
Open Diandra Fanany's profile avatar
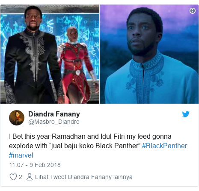pos(17,118)
